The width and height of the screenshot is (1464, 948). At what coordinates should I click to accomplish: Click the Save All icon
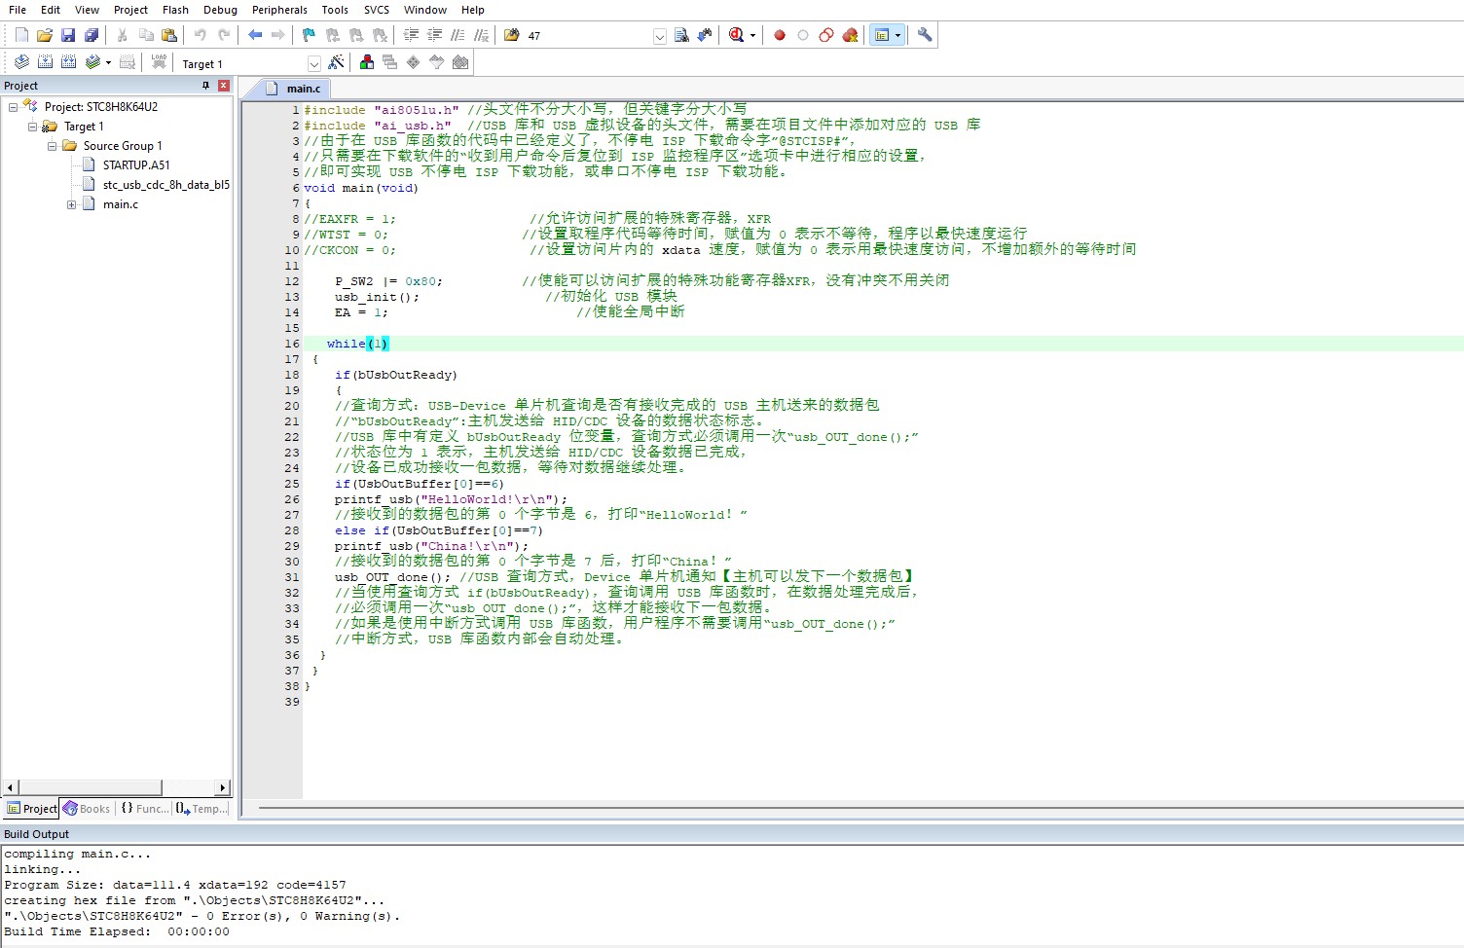(x=91, y=35)
